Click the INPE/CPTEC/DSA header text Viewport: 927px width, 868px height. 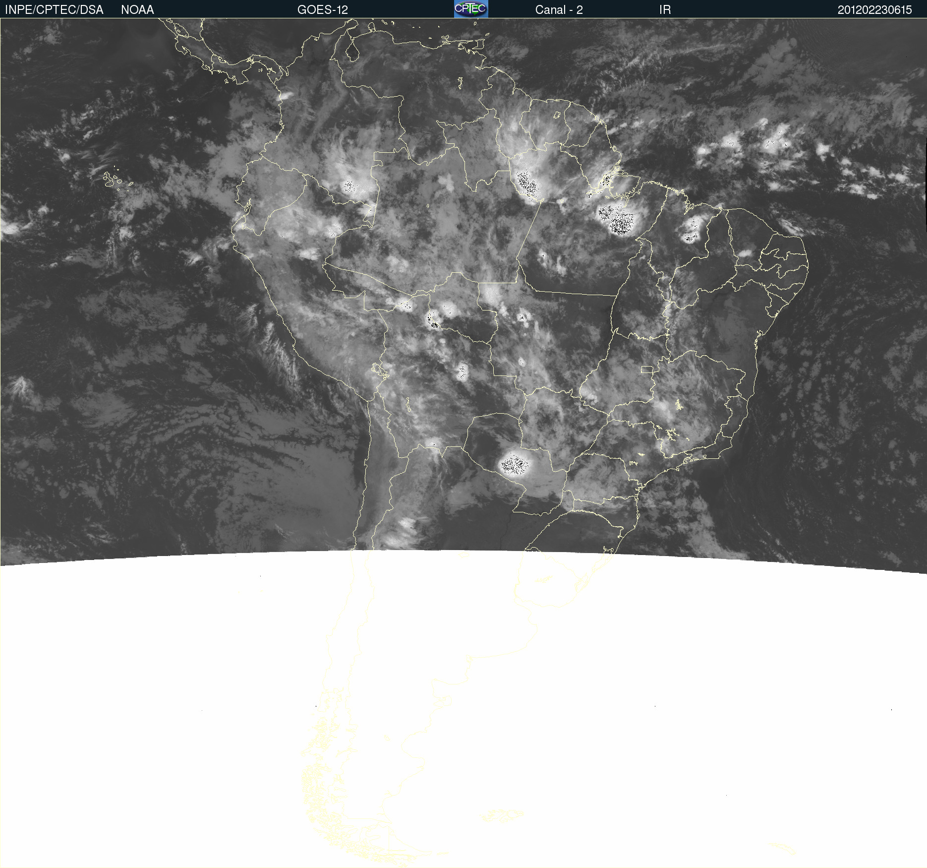54,10
